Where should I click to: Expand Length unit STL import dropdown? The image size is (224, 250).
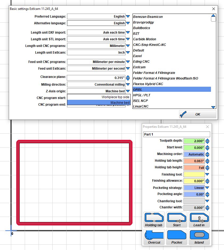tap(128, 39)
